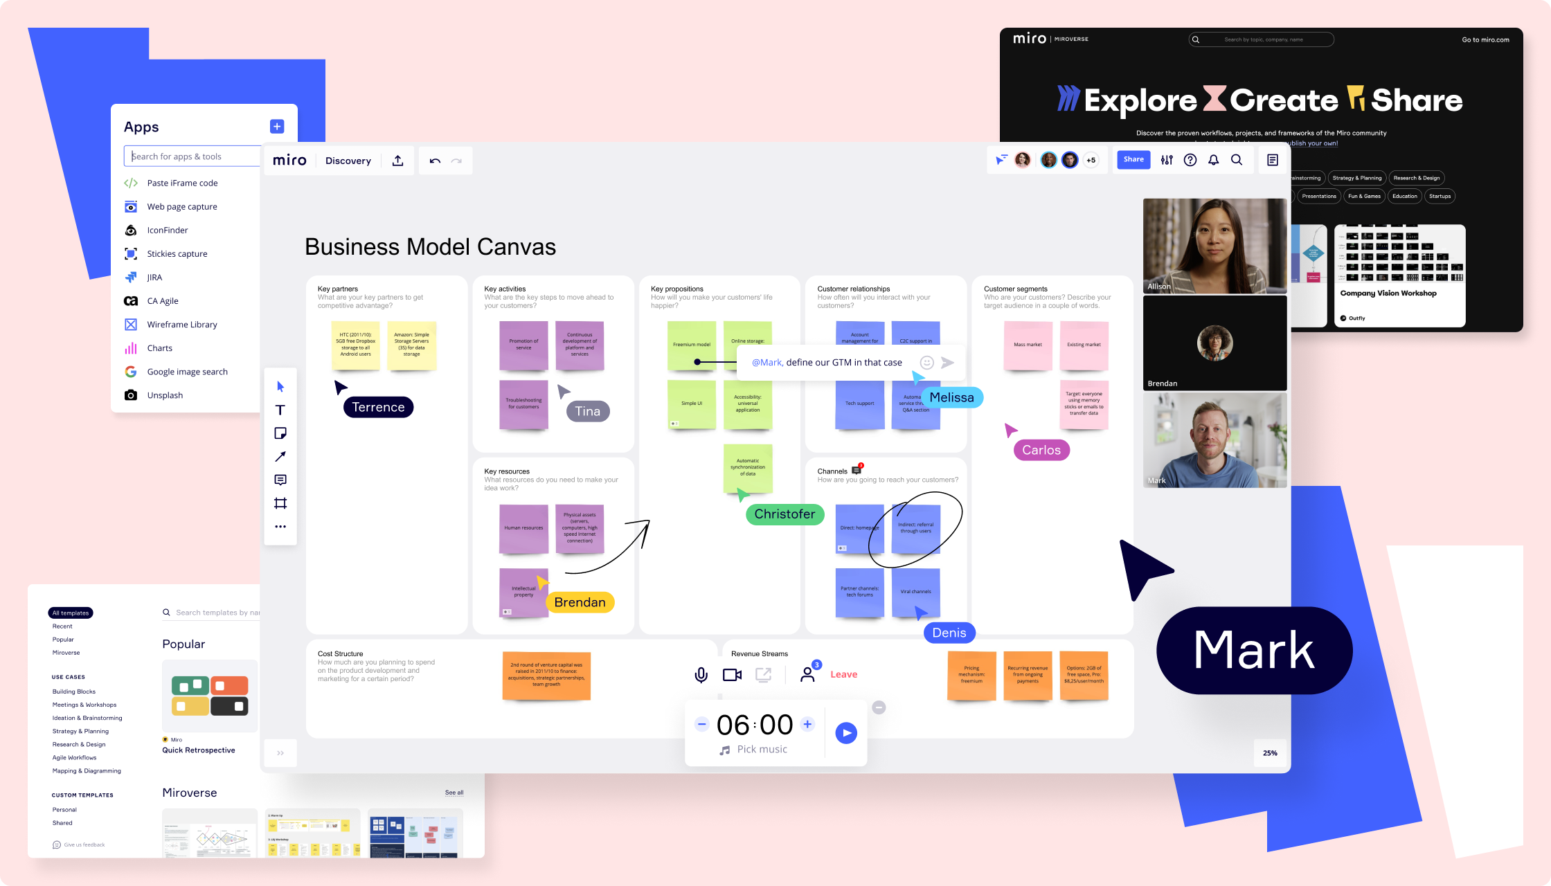This screenshot has height=886, width=1551.
Task: Open the Frames tool icon
Action: (283, 503)
